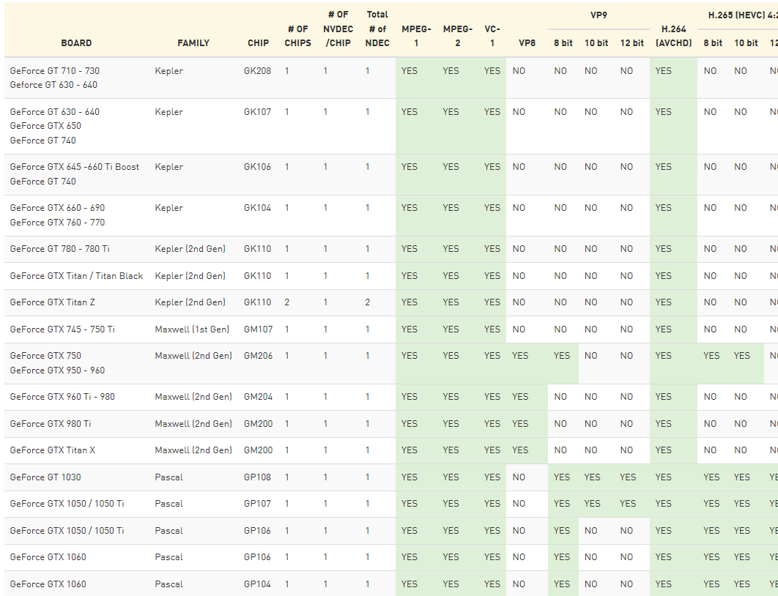Click VP9 10 bit YES in GP107 row
The width and height of the screenshot is (778, 596).
pyautogui.click(x=592, y=504)
